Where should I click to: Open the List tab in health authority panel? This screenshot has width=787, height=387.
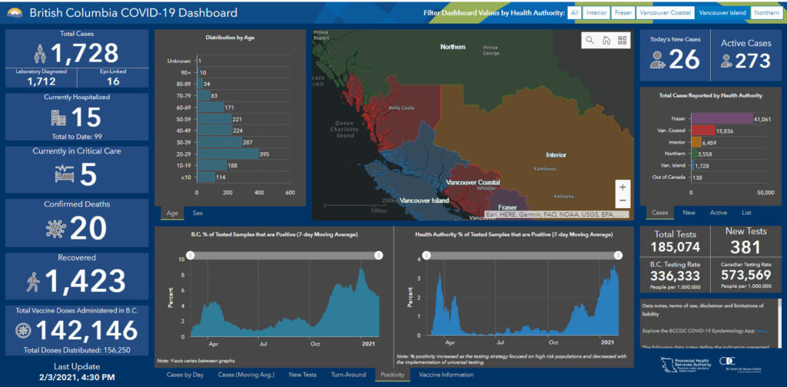(746, 213)
